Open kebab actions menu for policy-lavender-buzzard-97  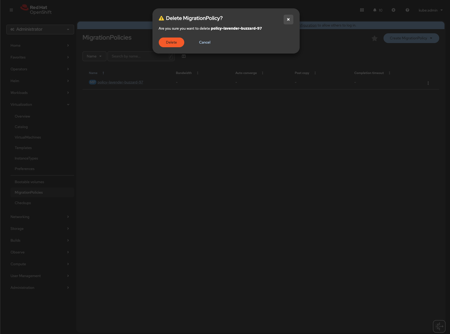click(428, 83)
